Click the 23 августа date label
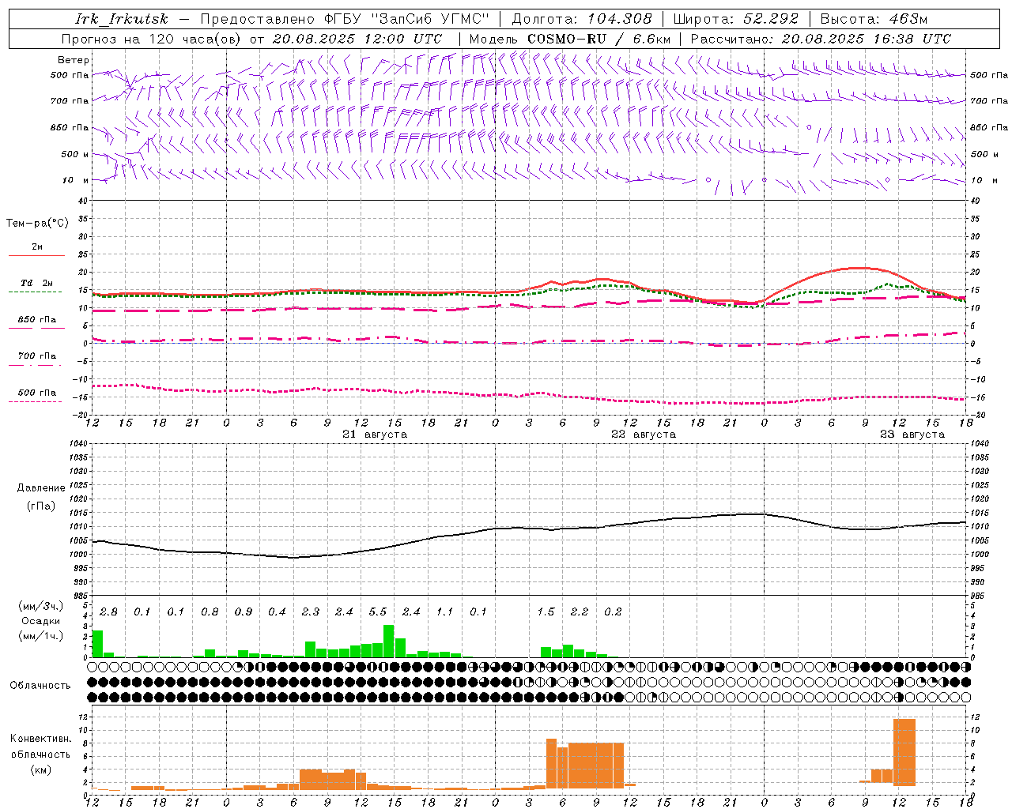The width and height of the screenshot is (1012, 809). 912,435
